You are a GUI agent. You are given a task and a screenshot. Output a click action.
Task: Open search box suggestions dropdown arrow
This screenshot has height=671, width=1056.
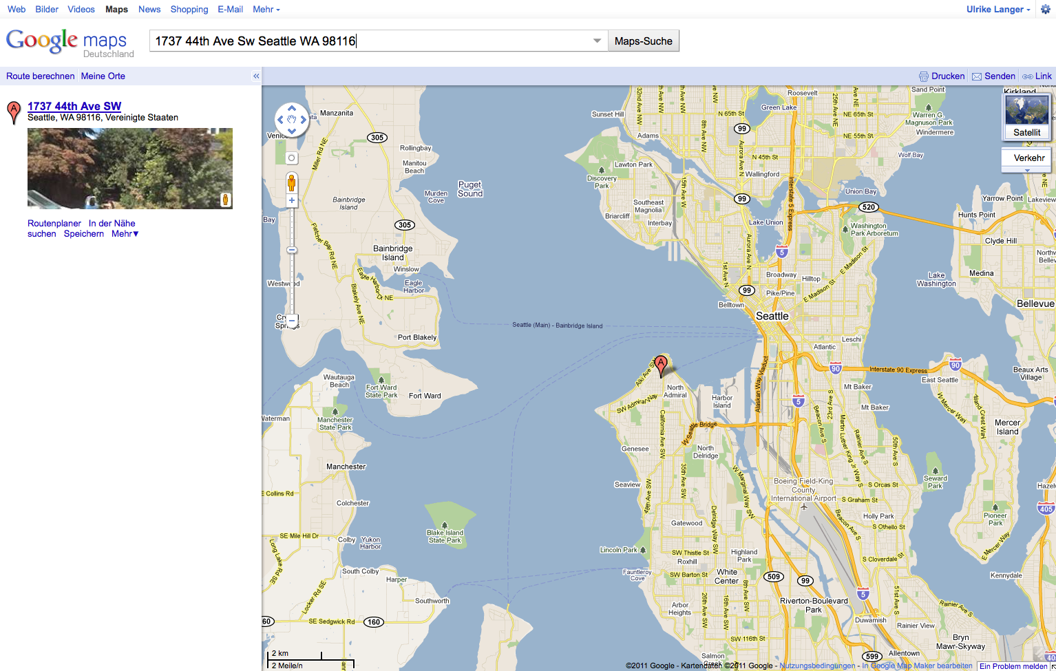(x=597, y=41)
